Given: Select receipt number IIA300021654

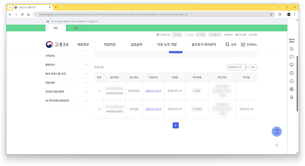Looking at the screenshot, I should point(115,93).
